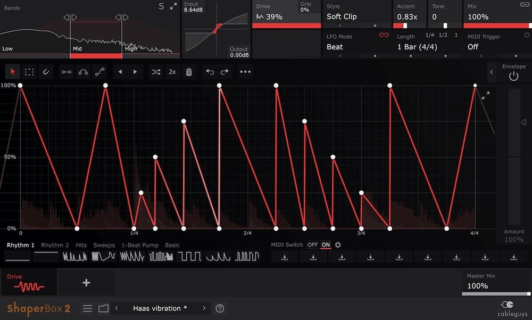Turn MIDI Switch ON

[x=326, y=245]
